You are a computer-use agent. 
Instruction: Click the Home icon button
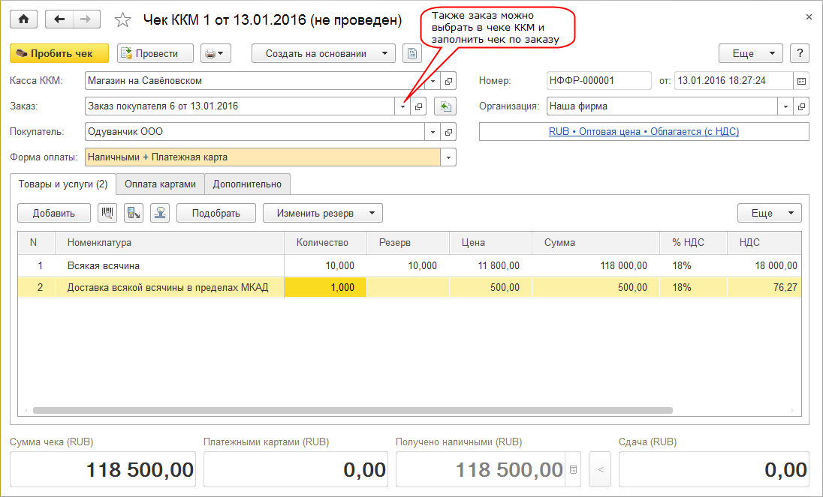click(24, 19)
